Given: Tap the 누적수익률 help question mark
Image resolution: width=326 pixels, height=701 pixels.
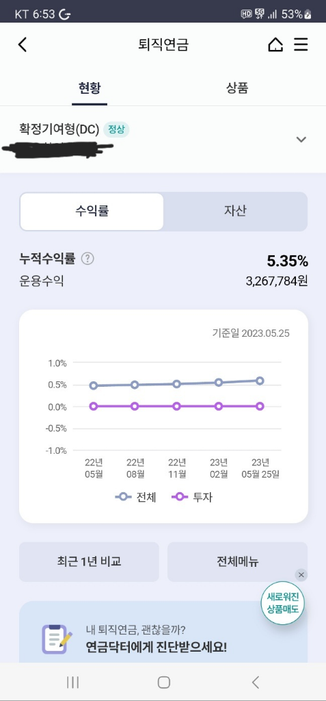Looking at the screenshot, I should (88, 258).
